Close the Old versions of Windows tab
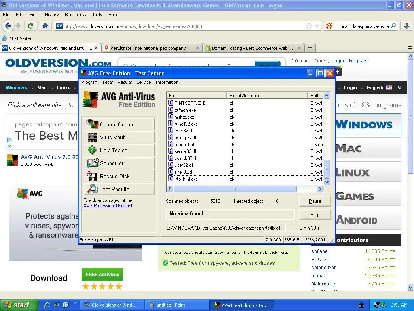 pos(96,48)
